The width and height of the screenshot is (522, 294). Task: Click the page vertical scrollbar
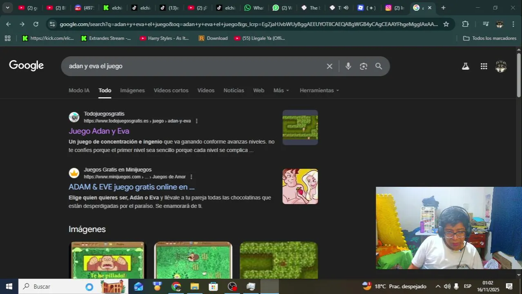click(x=519, y=75)
